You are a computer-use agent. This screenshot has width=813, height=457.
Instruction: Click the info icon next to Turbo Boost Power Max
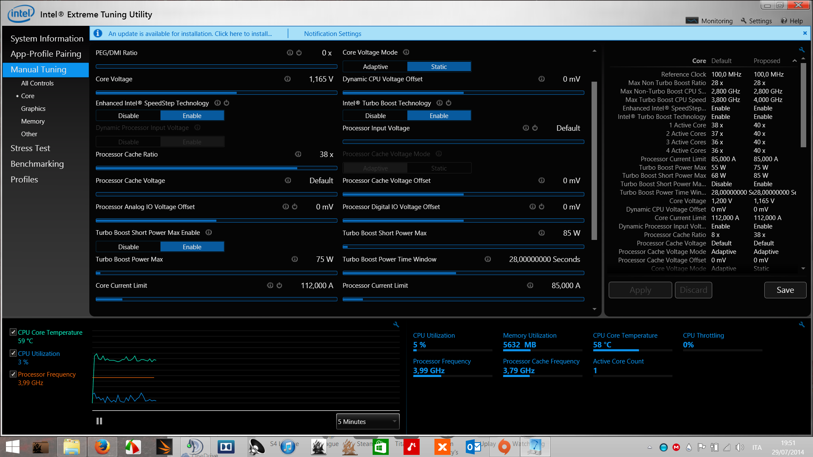pos(295,259)
